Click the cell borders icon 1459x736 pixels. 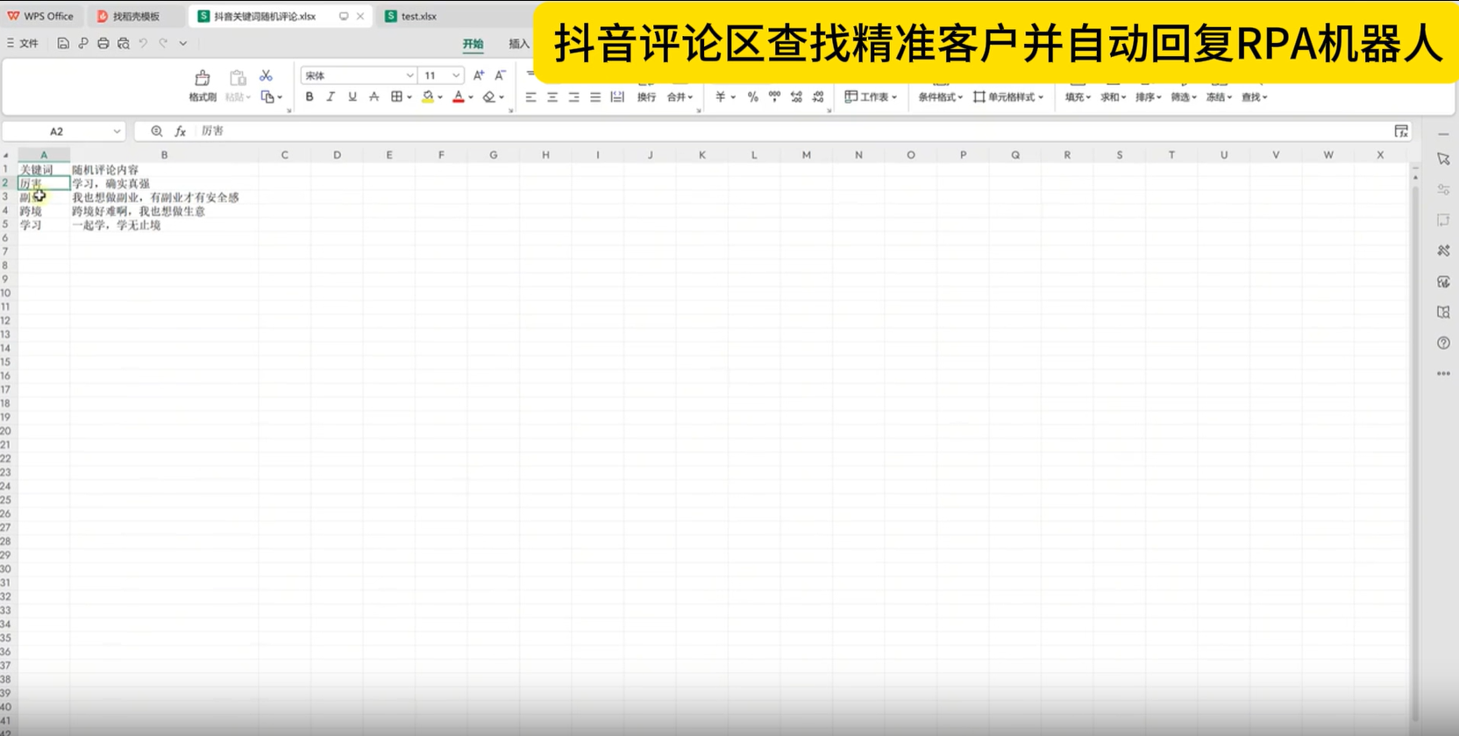(x=397, y=97)
